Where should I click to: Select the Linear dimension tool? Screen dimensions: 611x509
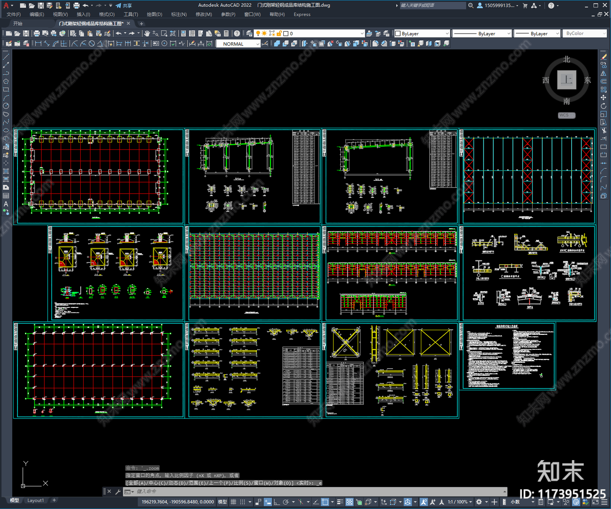click(x=38, y=44)
